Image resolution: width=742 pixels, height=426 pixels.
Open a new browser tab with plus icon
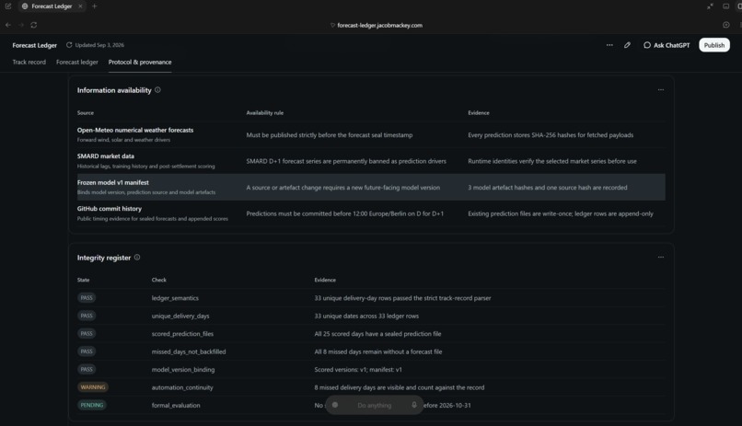[94, 6]
